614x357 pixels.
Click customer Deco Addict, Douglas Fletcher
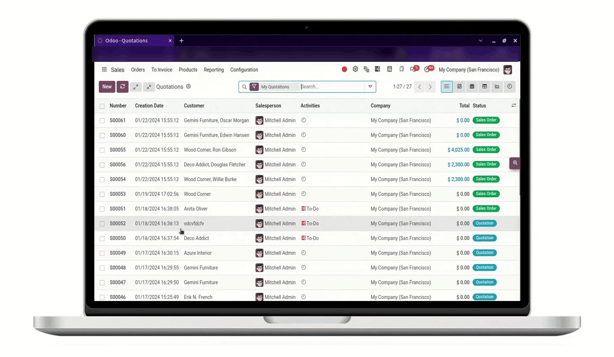click(214, 164)
